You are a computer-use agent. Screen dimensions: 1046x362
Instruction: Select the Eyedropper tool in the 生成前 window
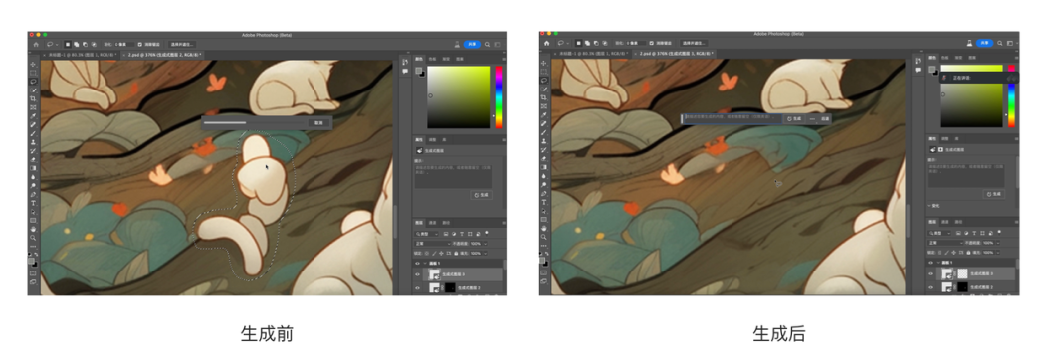[33, 116]
